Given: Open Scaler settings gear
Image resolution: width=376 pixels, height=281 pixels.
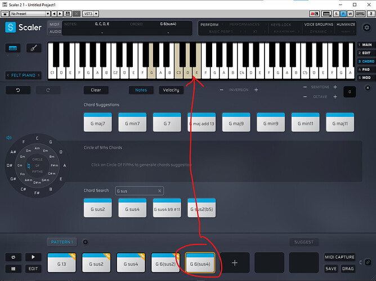Looking at the screenshot, I should tap(366, 28).
